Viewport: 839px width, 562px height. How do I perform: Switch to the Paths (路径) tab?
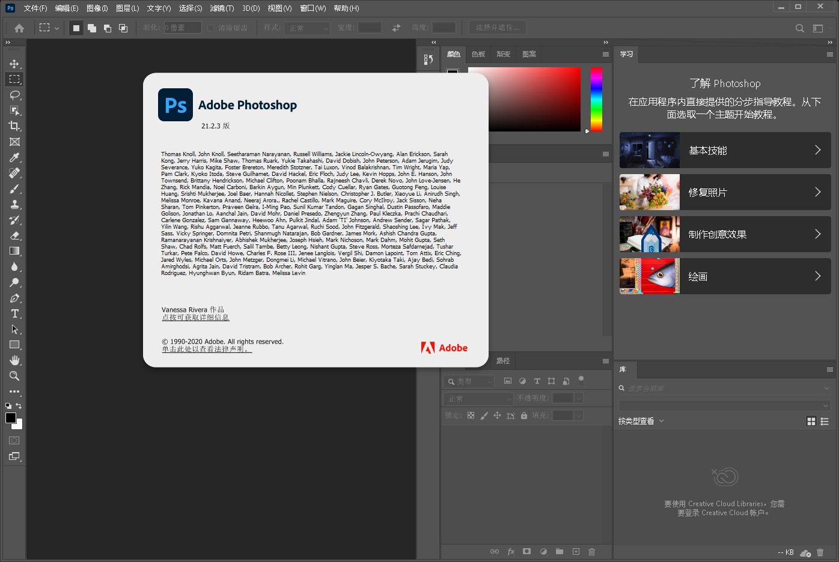503,361
